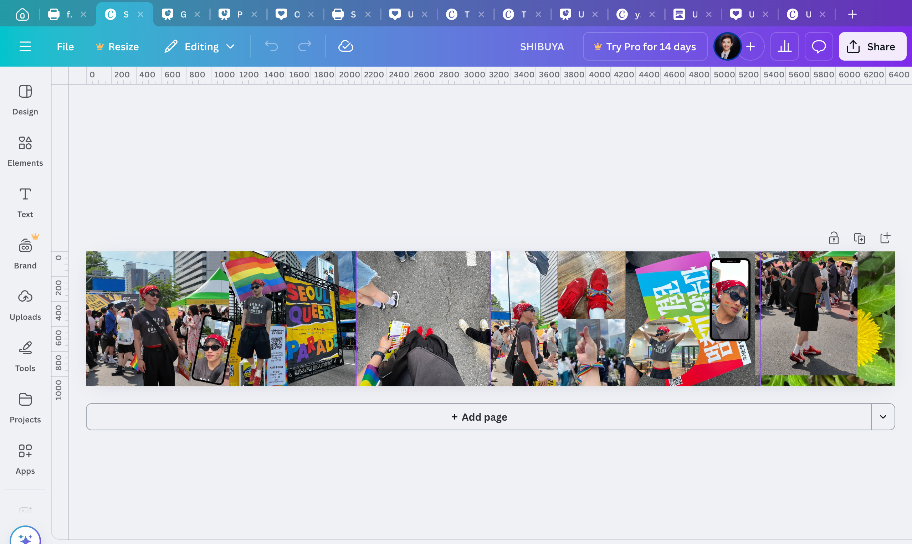Open the File menu

tap(65, 47)
